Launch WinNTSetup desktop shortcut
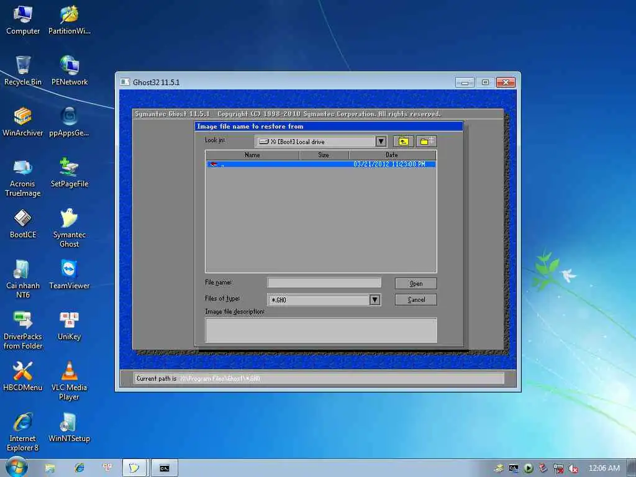Viewport: 636px width, 477px height. pyautogui.click(x=70, y=428)
